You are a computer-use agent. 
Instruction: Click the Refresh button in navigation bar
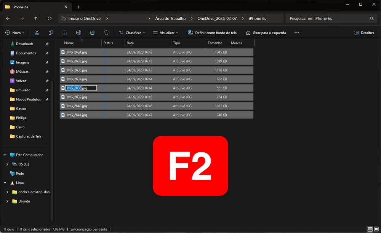(50, 18)
